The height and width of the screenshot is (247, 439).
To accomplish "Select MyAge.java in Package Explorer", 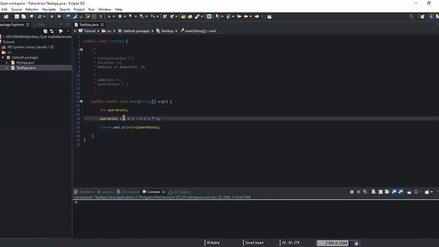I will click(x=23, y=62).
